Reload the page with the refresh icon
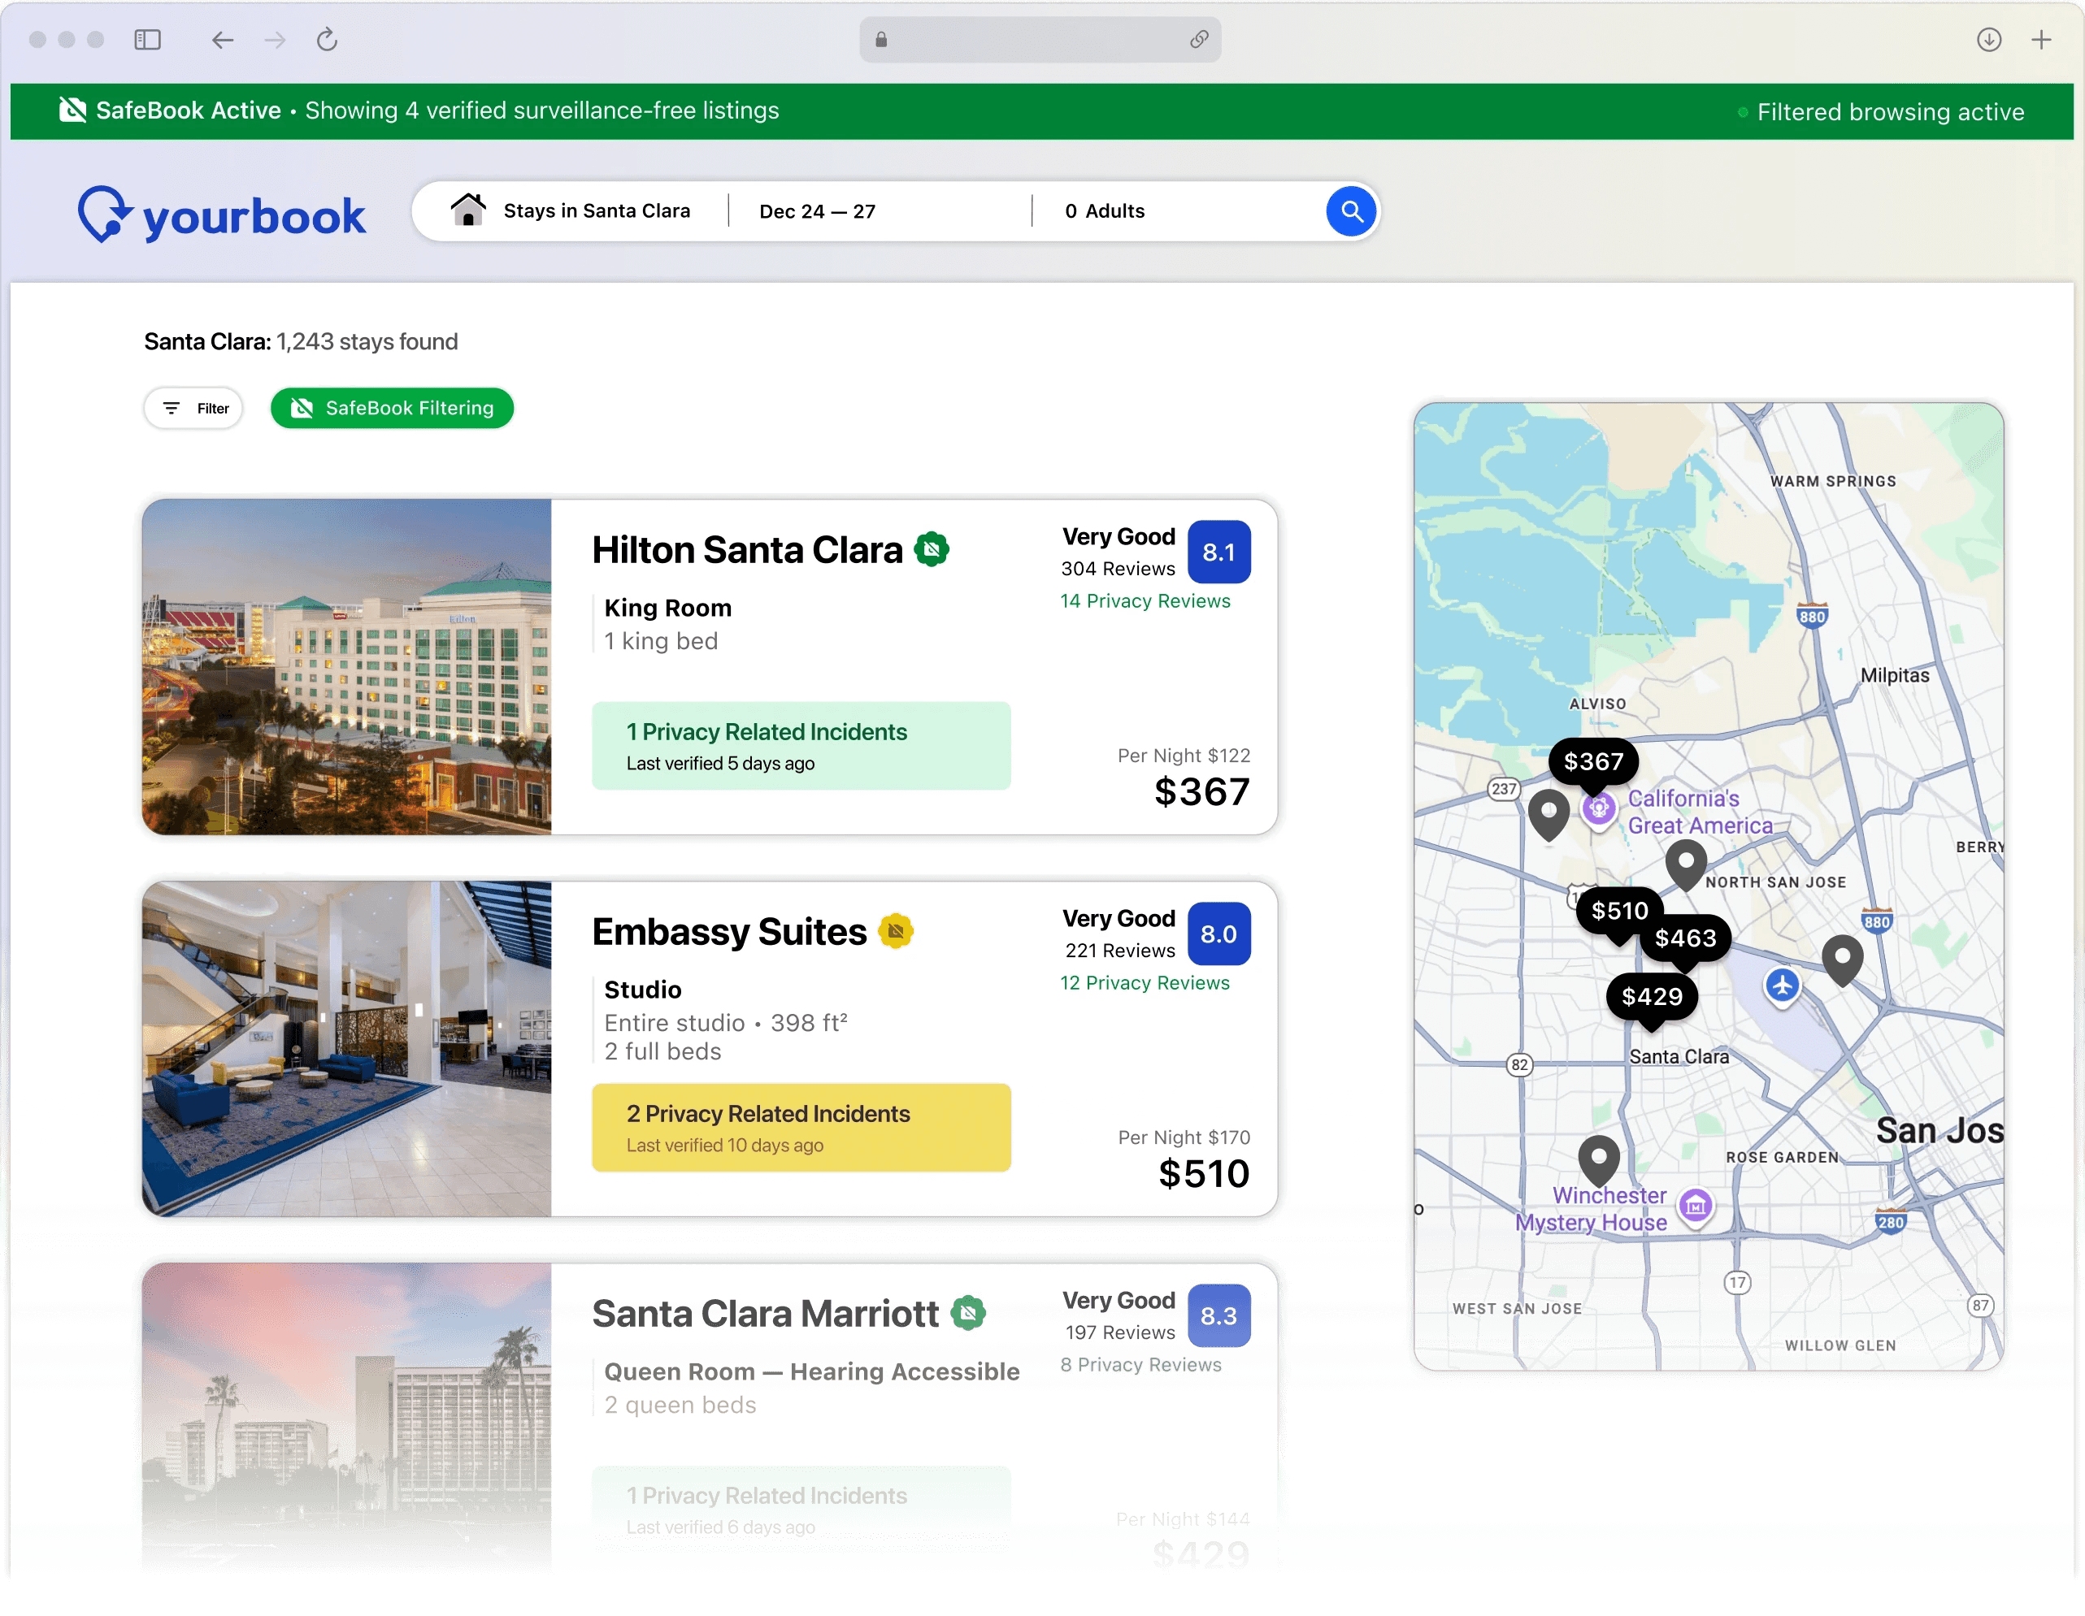 327,40
